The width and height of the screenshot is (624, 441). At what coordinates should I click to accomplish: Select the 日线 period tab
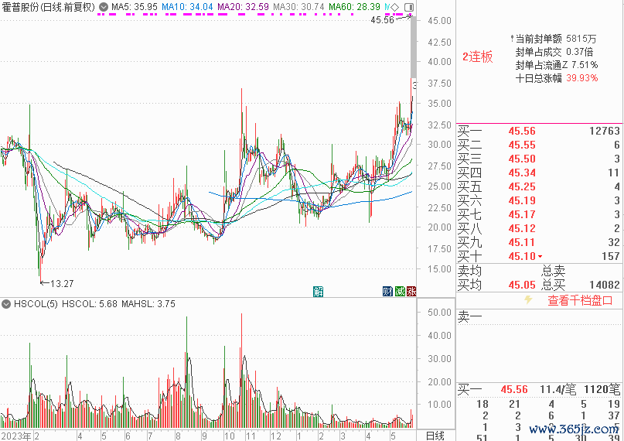click(435, 436)
